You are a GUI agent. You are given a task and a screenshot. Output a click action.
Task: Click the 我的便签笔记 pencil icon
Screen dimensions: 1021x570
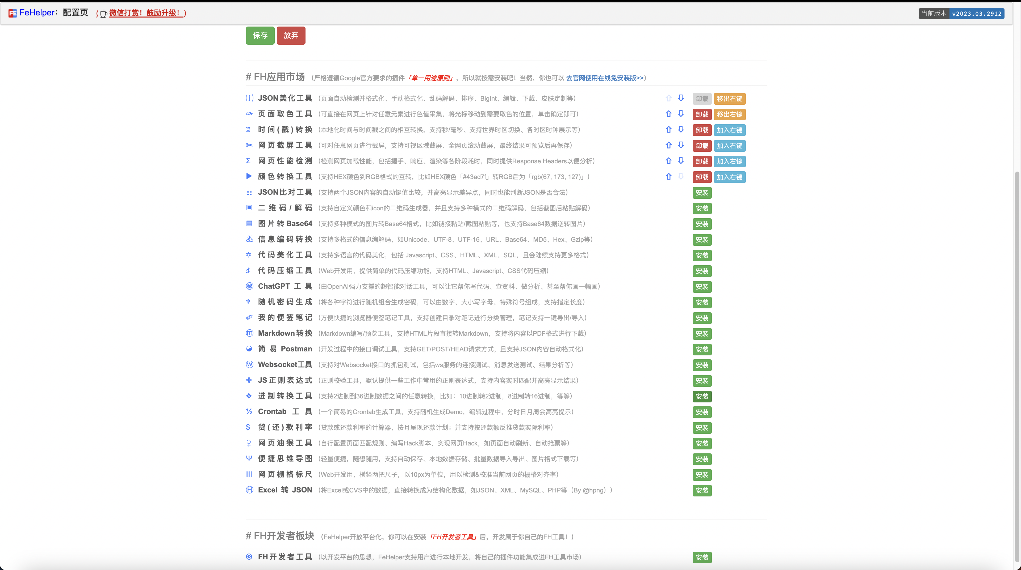(x=249, y=317)
